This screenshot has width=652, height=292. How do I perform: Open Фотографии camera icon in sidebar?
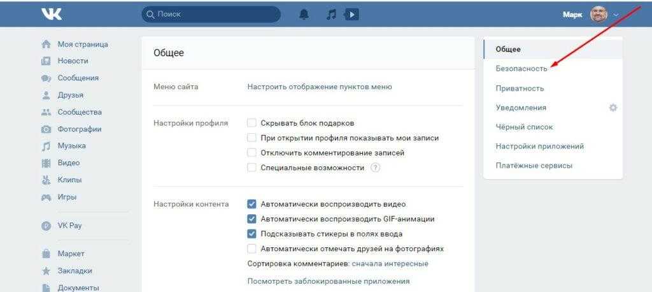(x=46, y=129)
